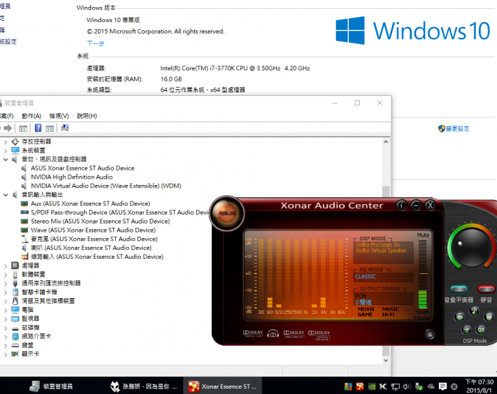
Task: Expand the 系統裝置 tree node
Action: [x=6, y=150]
